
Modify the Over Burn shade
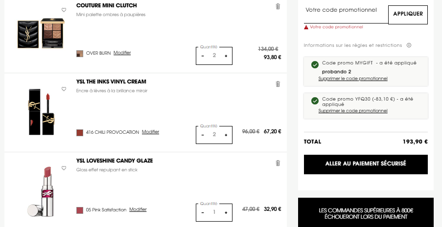122,53
